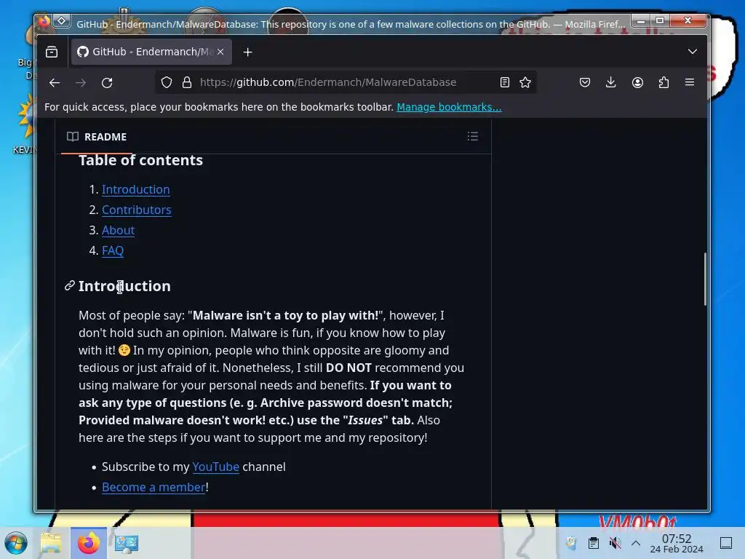Bookmark this page with the star
This screenshot has height=559, width=745.
tap(525, 82)
